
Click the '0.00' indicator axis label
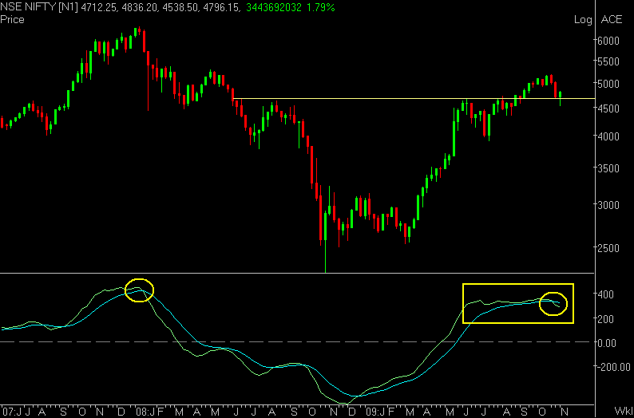click(607, 342)
